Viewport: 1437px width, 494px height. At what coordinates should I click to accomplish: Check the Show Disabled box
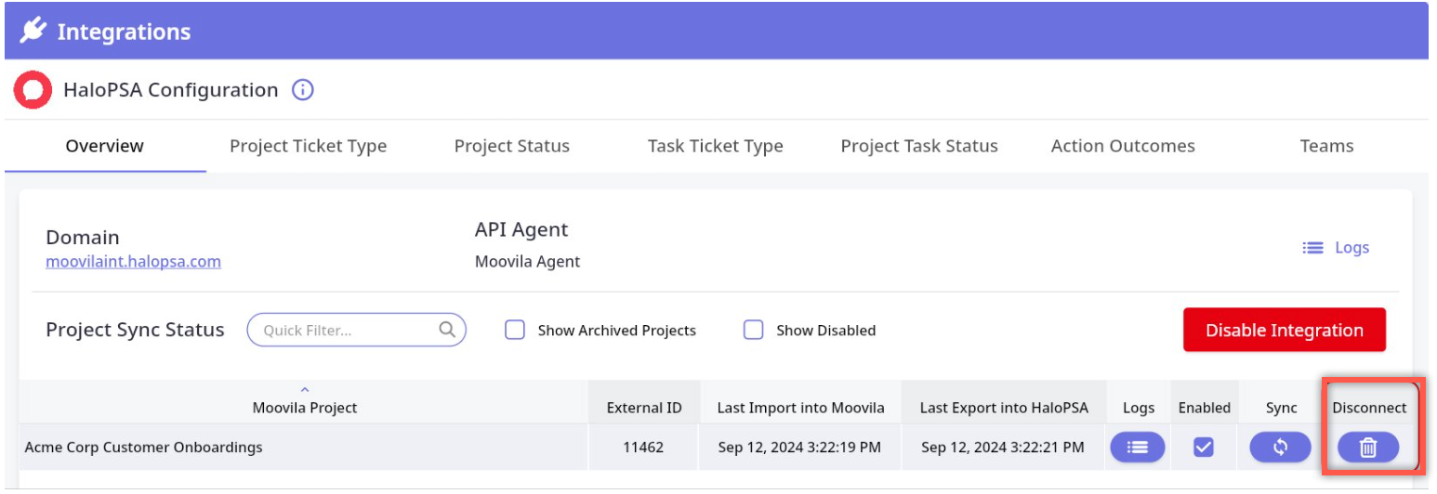coord(754,330)
